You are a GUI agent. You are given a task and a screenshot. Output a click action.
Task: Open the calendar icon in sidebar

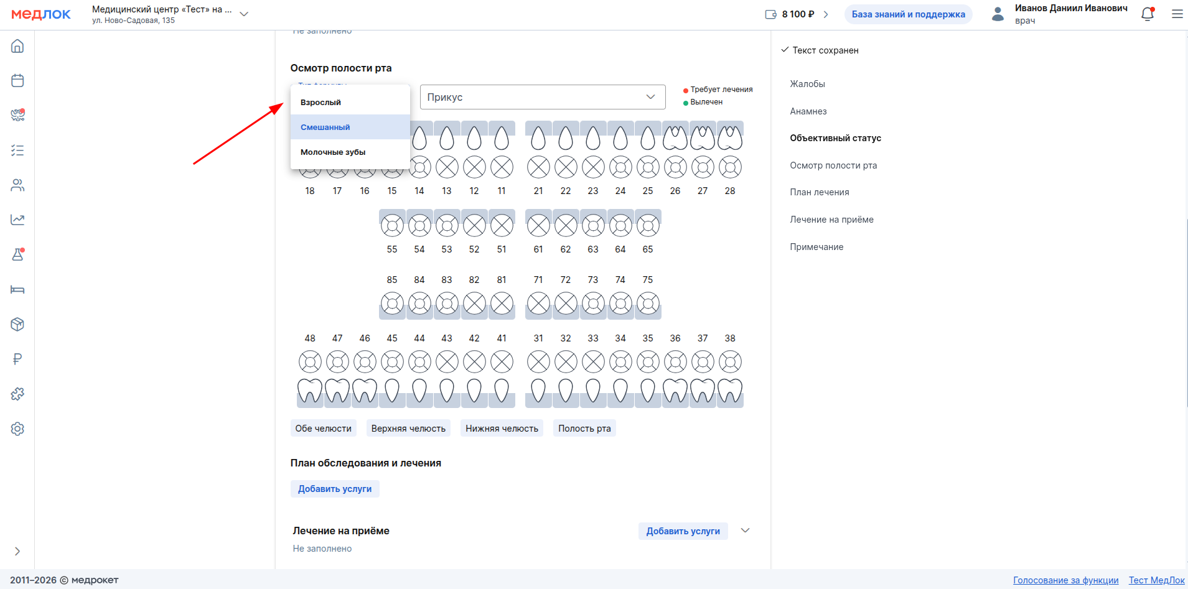[x=17, y=80]
